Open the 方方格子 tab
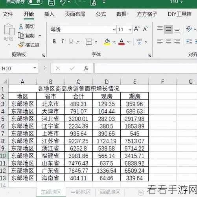 coord(147,14)
